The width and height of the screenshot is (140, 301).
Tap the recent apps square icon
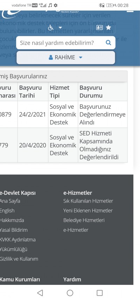coord(100,293)
